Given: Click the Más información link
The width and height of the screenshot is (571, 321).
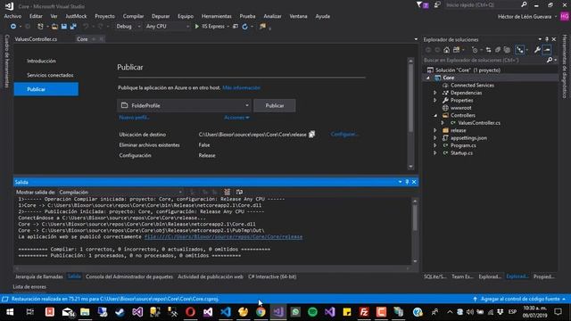Looking at the screenshot, I should (241, 87).
